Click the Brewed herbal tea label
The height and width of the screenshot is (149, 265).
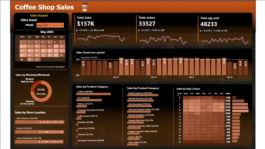141,115
